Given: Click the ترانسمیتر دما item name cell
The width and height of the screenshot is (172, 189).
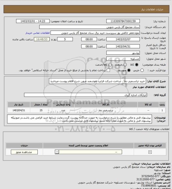Looking at the screenshot, I should point(106,110).
